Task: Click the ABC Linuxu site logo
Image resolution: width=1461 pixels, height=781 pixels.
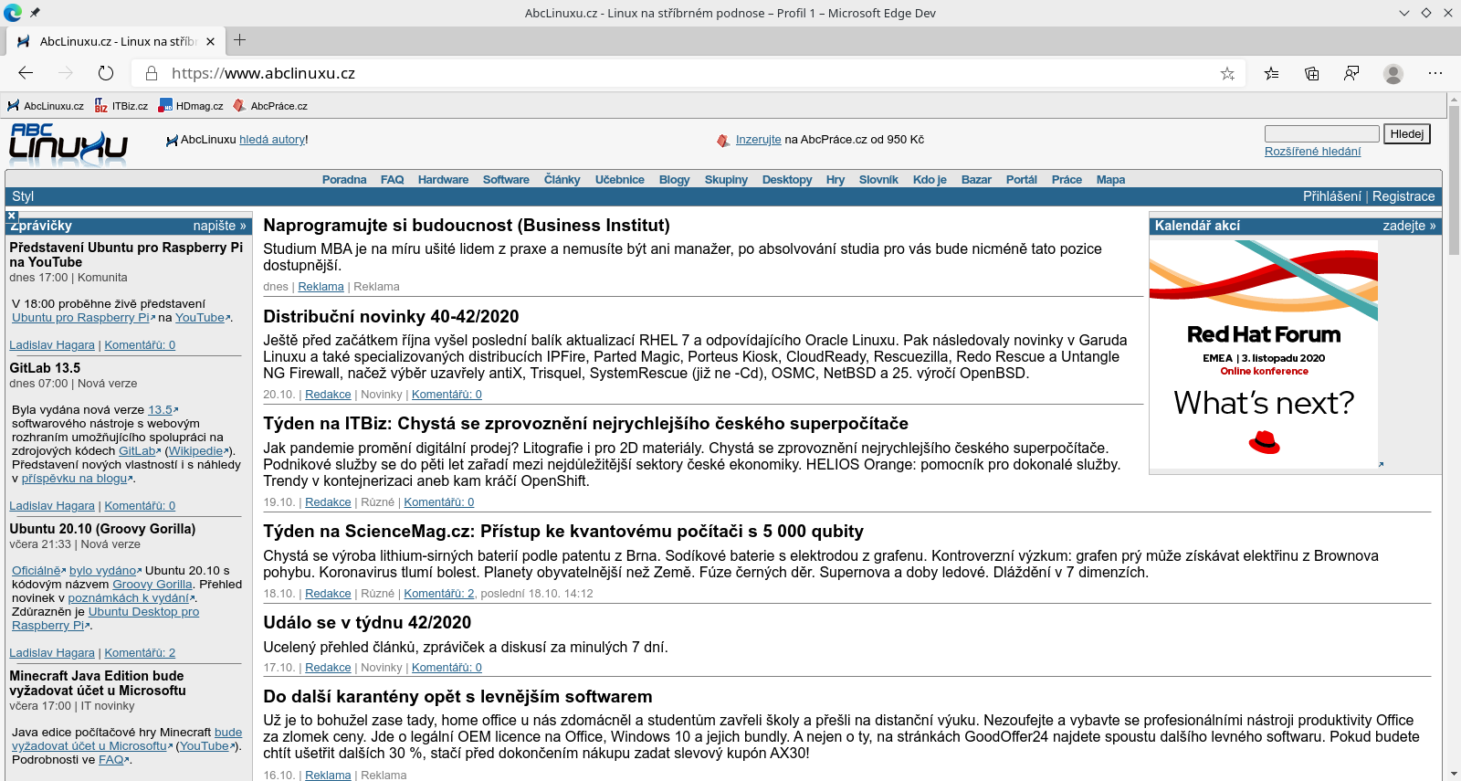Action: [68, 144]
